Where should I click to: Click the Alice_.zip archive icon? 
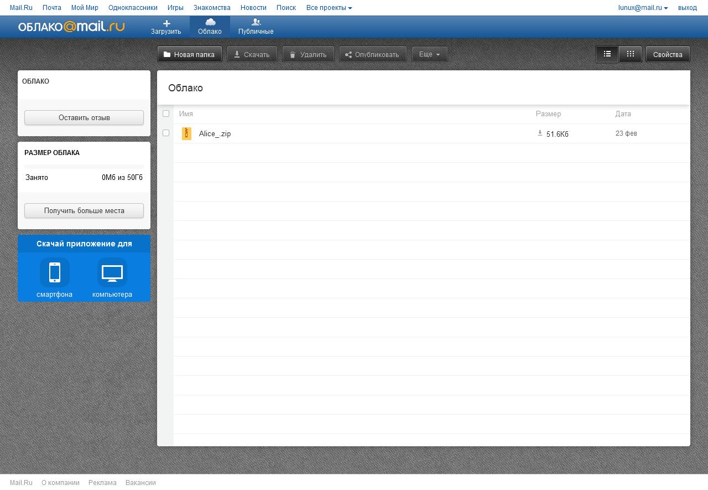point(186,133)
